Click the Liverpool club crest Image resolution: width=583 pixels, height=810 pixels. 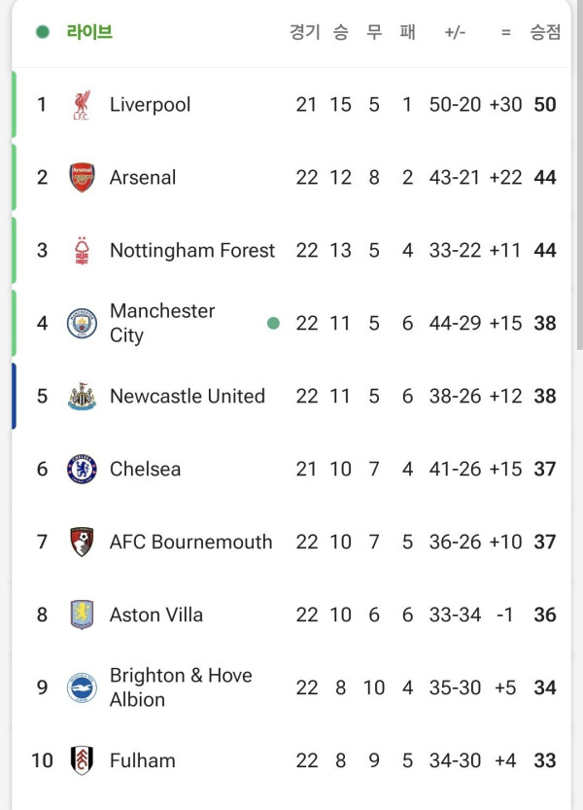(x=82, y=105)
